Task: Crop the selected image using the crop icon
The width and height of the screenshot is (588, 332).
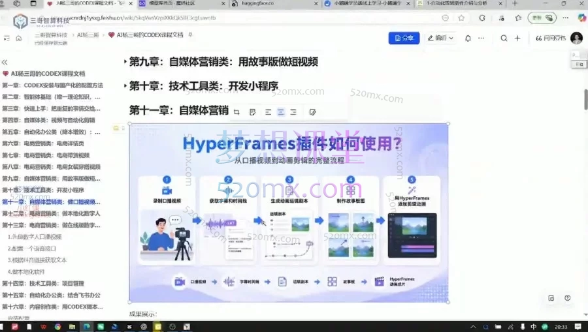Action: (x=237, y=112)
